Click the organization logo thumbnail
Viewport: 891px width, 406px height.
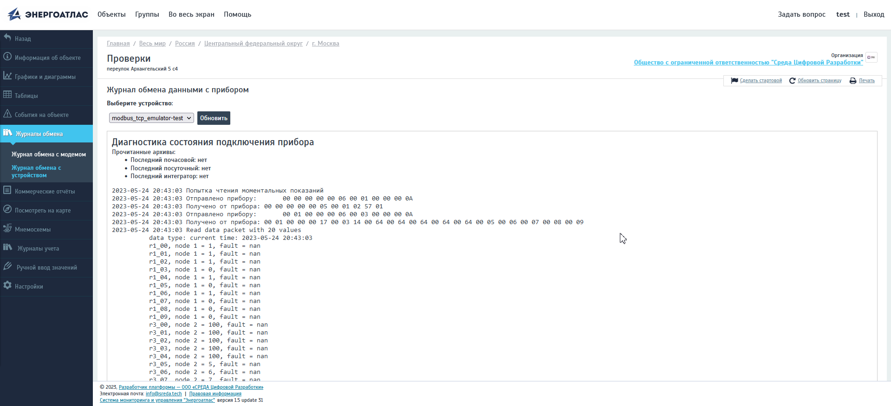871,58
